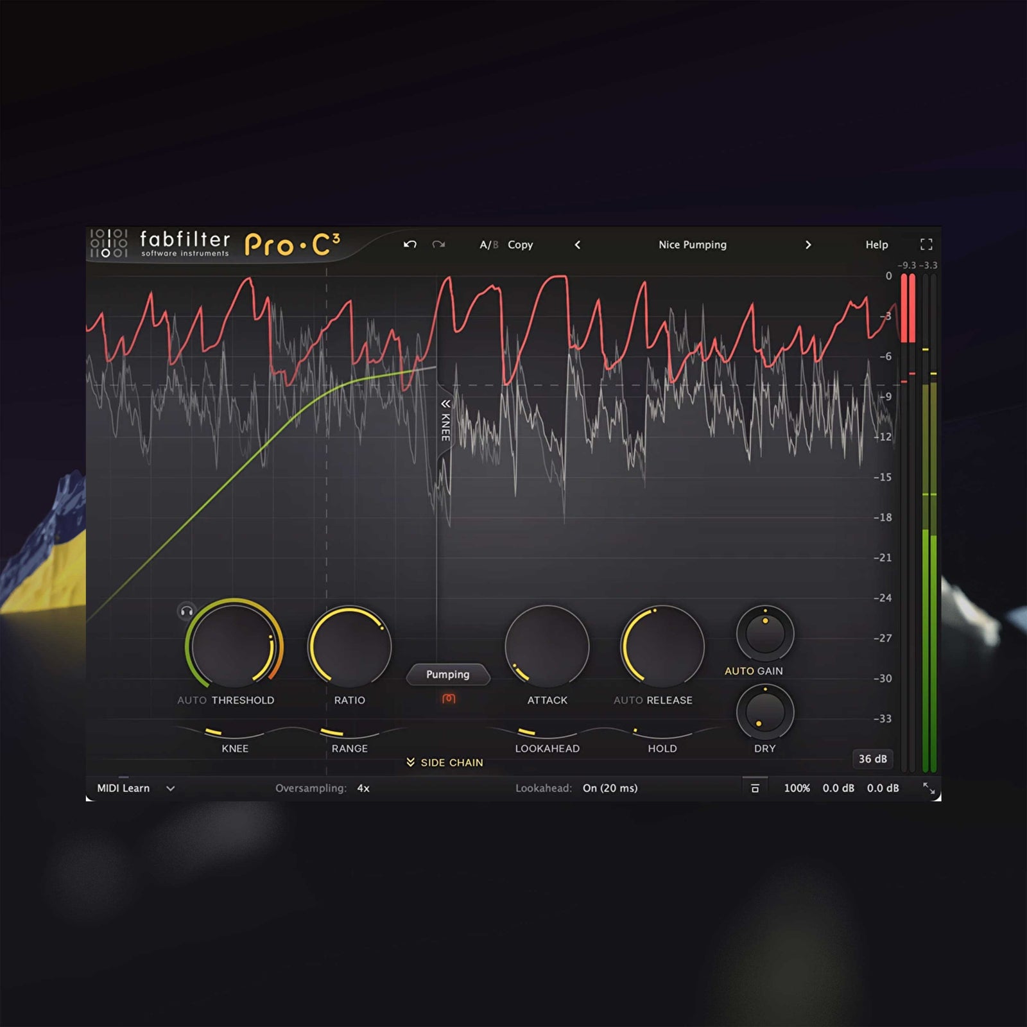Open the Pumping compression style selector
This screenshot has height=1027, width=1027.
448,675
